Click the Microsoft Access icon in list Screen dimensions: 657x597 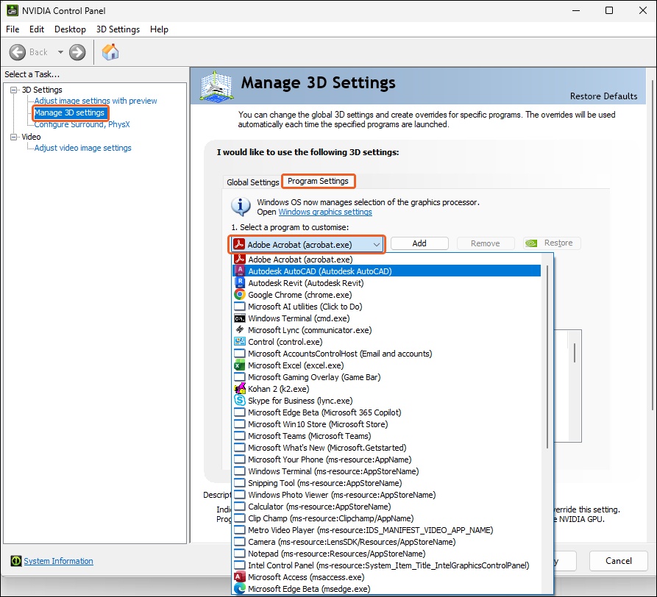pos(240,577)
